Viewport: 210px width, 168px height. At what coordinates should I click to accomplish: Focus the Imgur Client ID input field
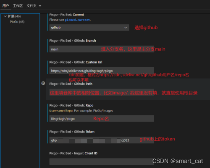102,162
